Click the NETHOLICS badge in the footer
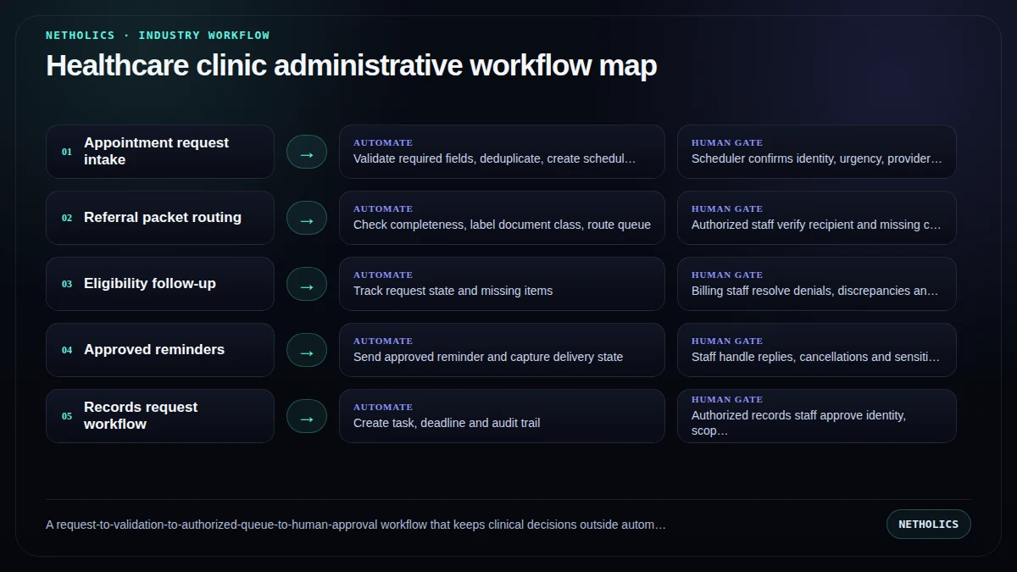Image resolution: width=1017 pixels, height=572 pixels. tap(928, 524)
